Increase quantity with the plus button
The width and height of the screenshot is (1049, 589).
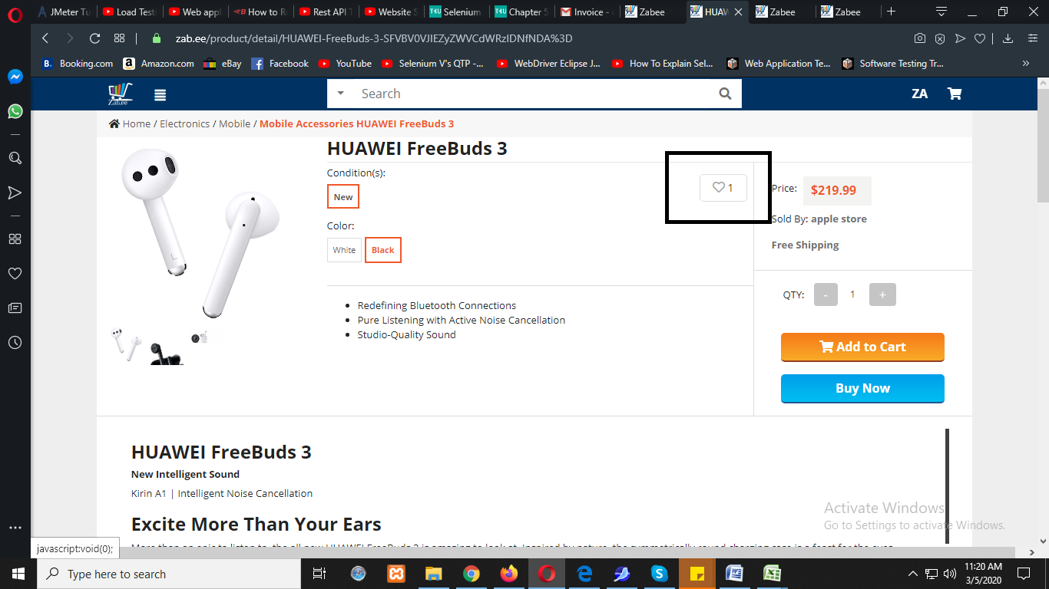882,294
